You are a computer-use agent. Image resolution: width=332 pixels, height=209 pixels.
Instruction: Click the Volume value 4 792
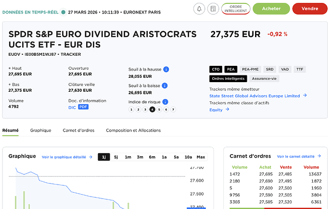[13, 107]
